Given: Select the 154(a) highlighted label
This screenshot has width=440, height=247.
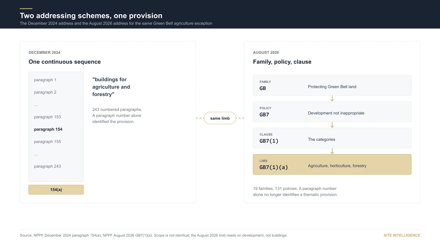Looking at the screenshot, I should 56,190.
